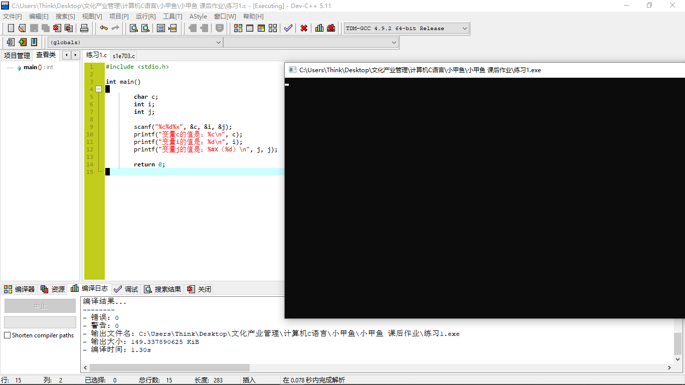Click the Run toolbar icon

pos(250,28)
